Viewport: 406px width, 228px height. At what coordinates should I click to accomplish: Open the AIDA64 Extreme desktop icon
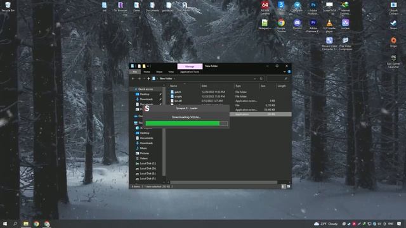click(265, 7)
